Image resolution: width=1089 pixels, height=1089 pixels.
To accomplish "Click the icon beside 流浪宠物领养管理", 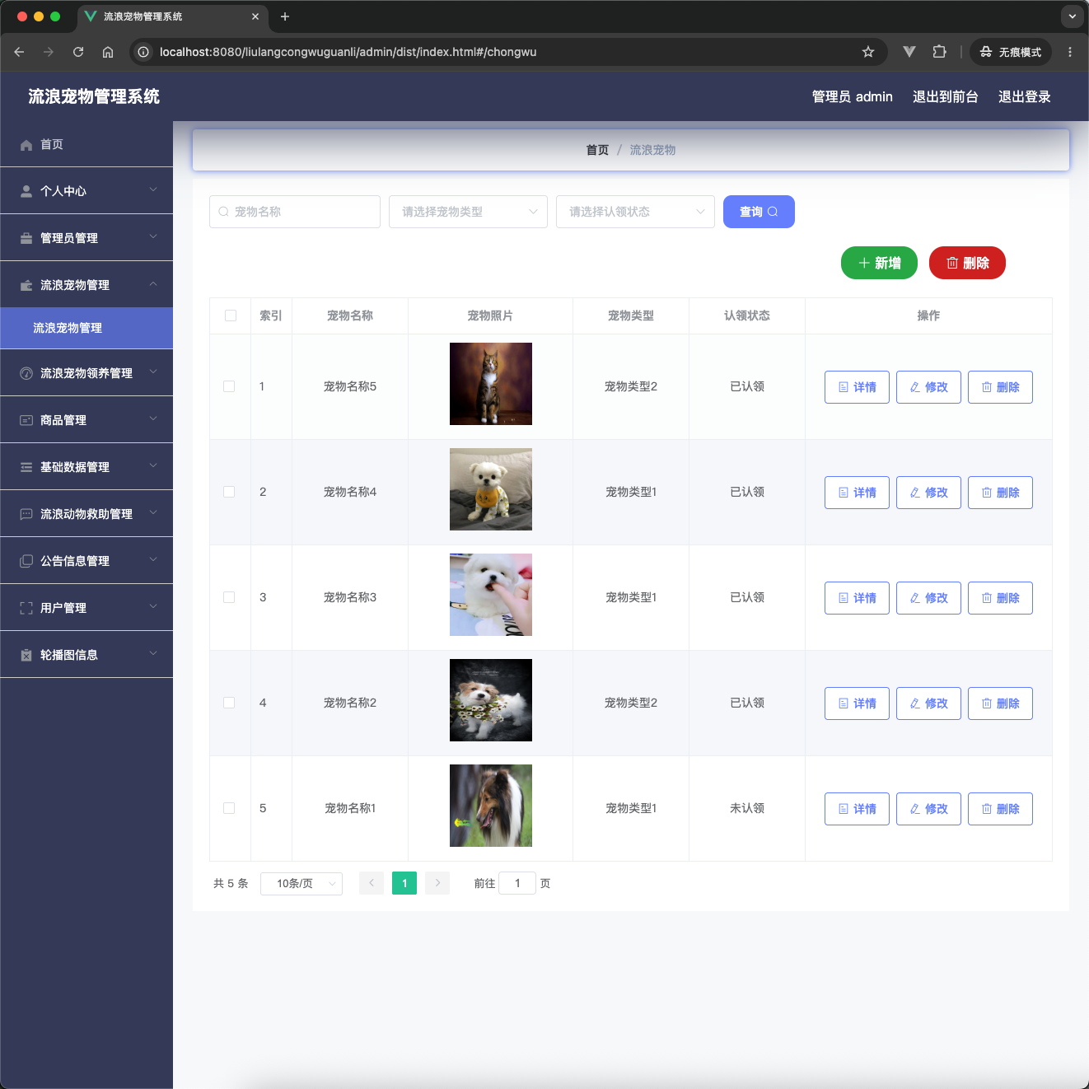I will point(26,373).
